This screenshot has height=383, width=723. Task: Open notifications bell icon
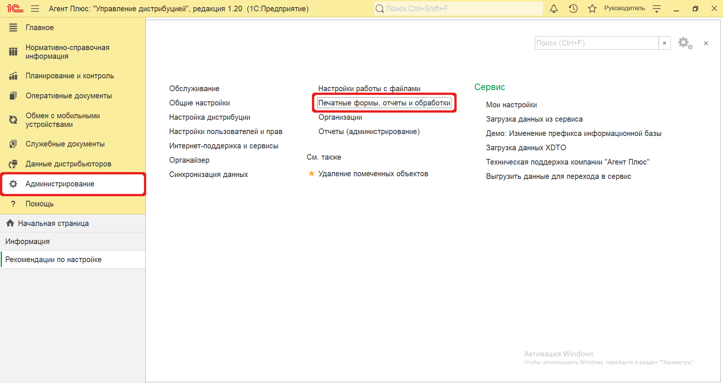(x=553, y=9)
